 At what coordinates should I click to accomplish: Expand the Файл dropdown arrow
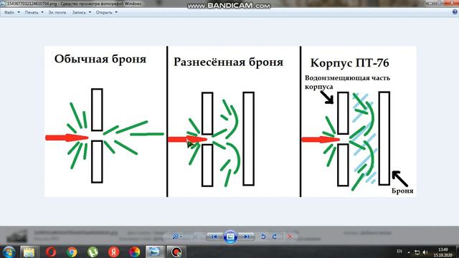pos(19,13)
